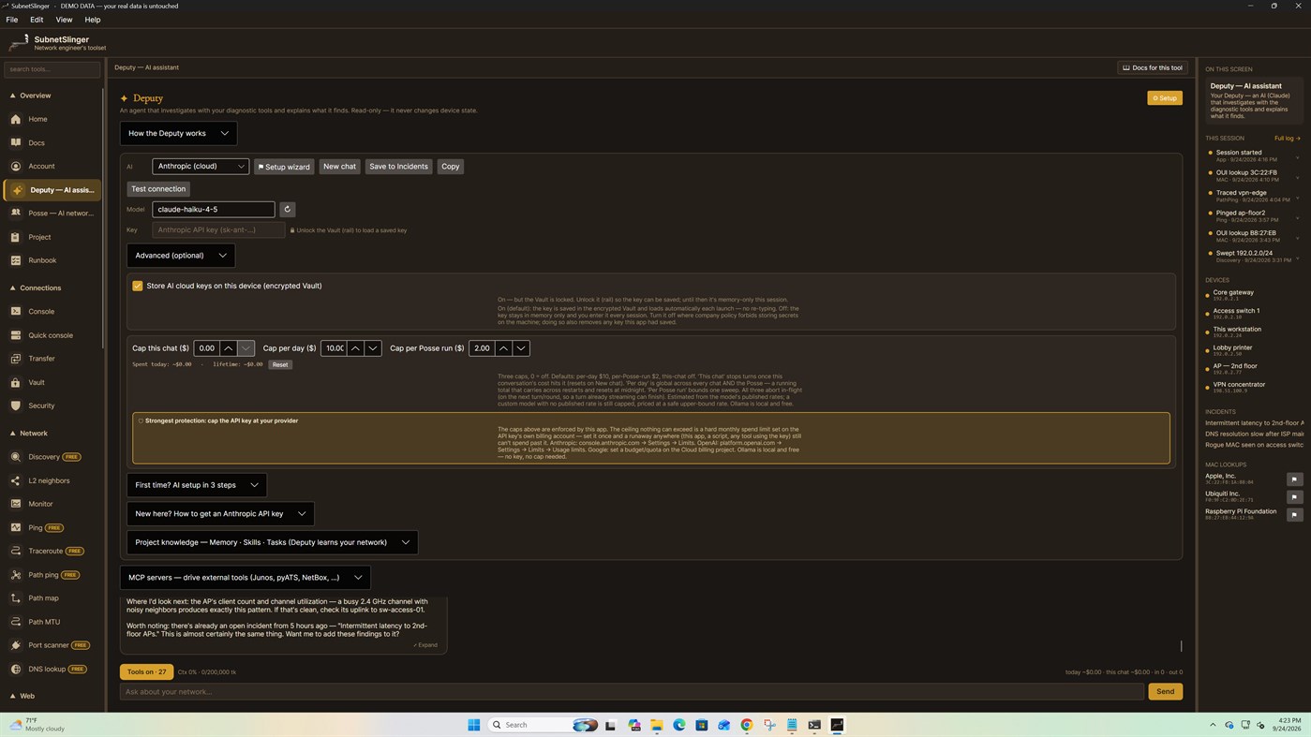The height and width of the screenshot is (737, 1311).
Task: Expand How the Deputy works
Action: click(178, 133)
